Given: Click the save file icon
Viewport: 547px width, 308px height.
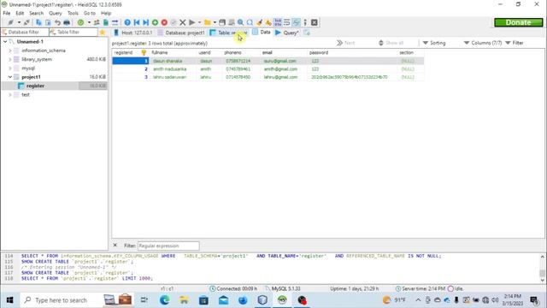Looking at the screenshot, I should click(222, 22).
